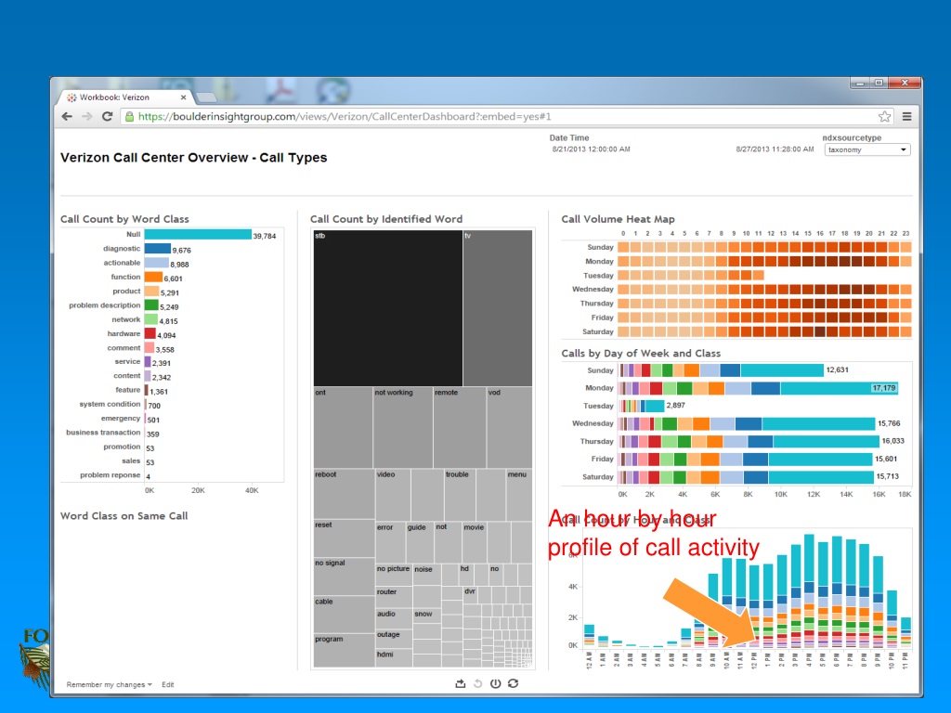Bookmark this page with the star icon
This screenshot has height=713, width=951.
click(885, 116)
